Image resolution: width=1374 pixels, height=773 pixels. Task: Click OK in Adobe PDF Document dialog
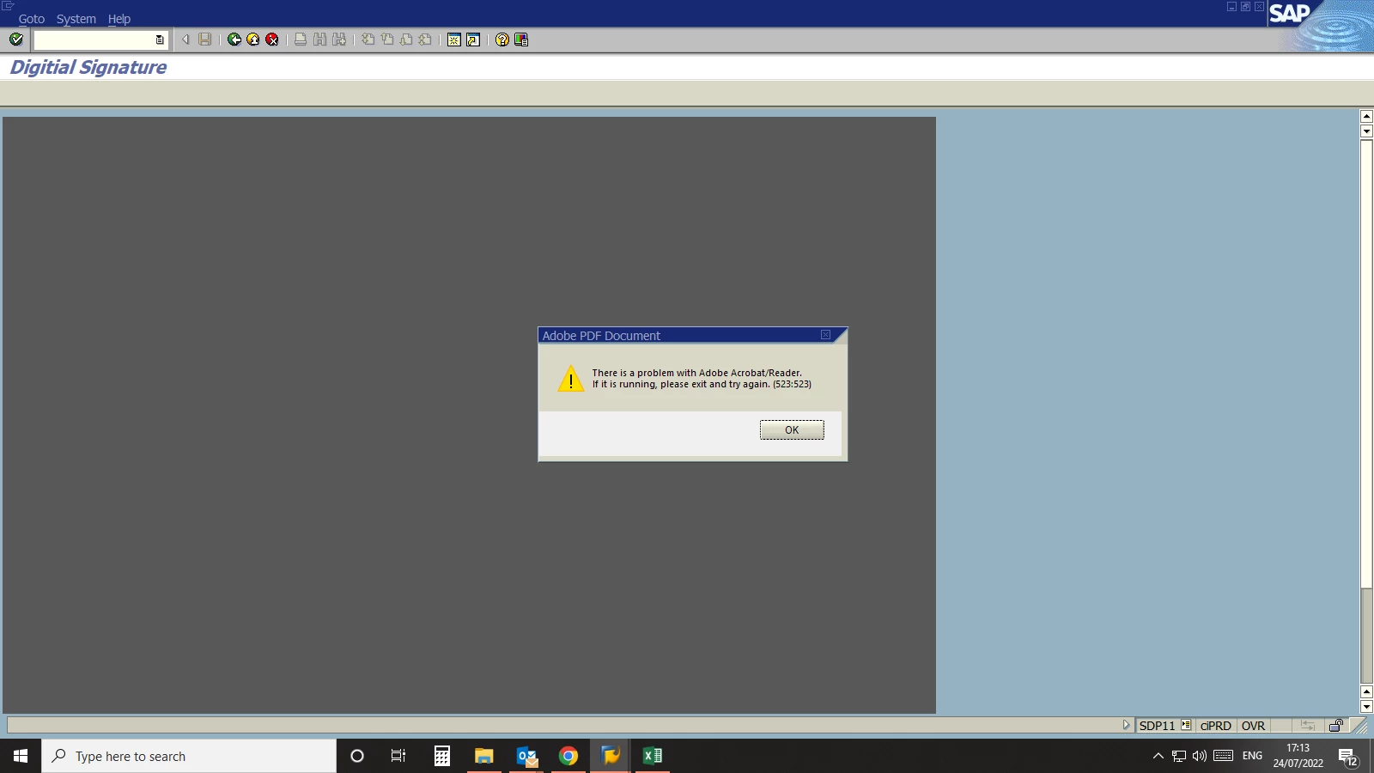pyautogui.click(x=792, y=429)
